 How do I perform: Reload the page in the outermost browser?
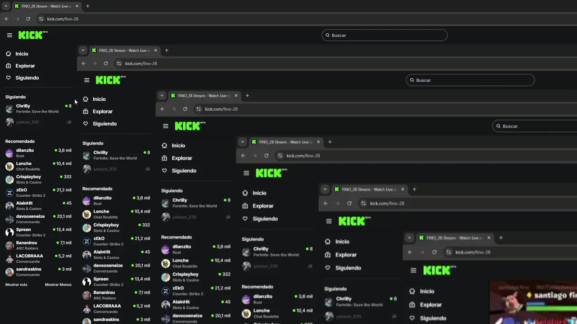click(x=28, y=19)
